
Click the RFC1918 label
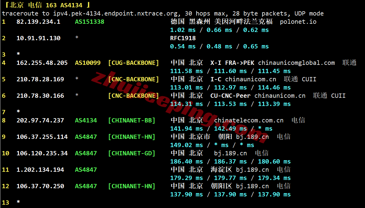point(183,38)
